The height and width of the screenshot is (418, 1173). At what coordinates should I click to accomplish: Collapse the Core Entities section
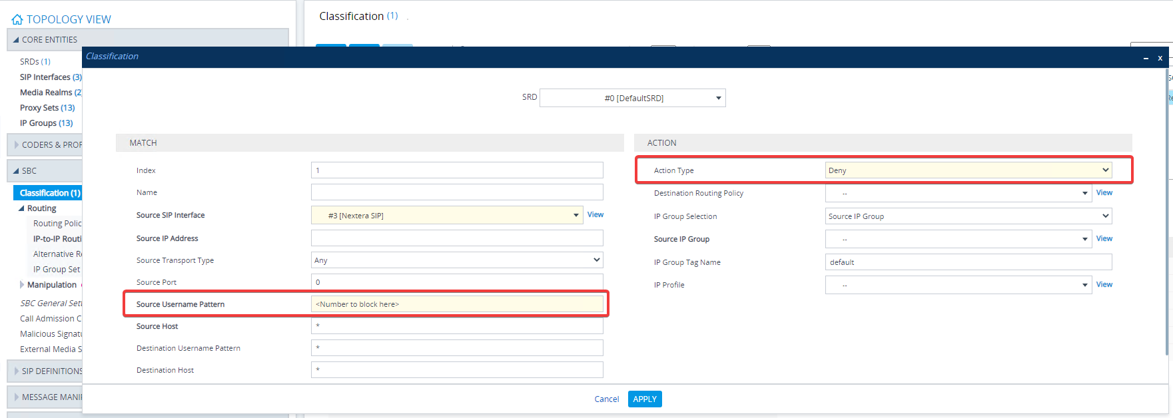click(16, 40)
